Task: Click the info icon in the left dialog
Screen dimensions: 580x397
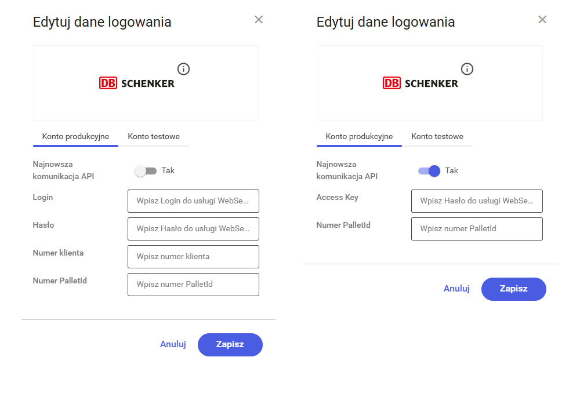Action: [184, 68]
